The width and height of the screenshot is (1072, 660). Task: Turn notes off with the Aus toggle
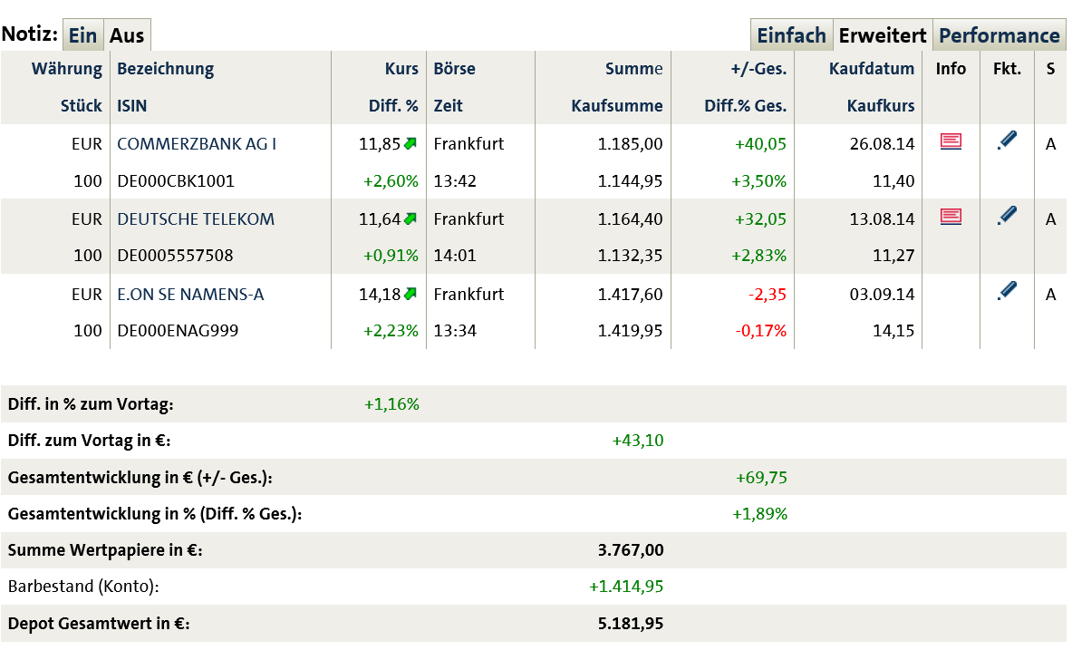(x=127, y=35)
